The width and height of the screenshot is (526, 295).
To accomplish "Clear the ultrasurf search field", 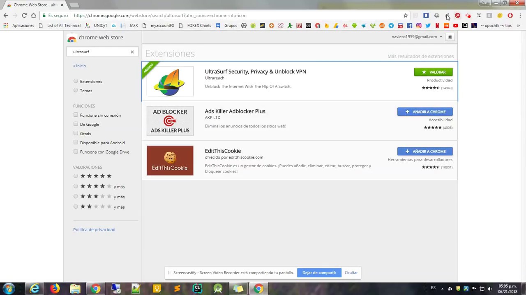I will 132,52.
